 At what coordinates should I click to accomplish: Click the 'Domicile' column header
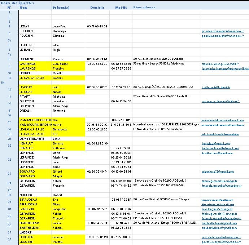(x=97, y=8)
